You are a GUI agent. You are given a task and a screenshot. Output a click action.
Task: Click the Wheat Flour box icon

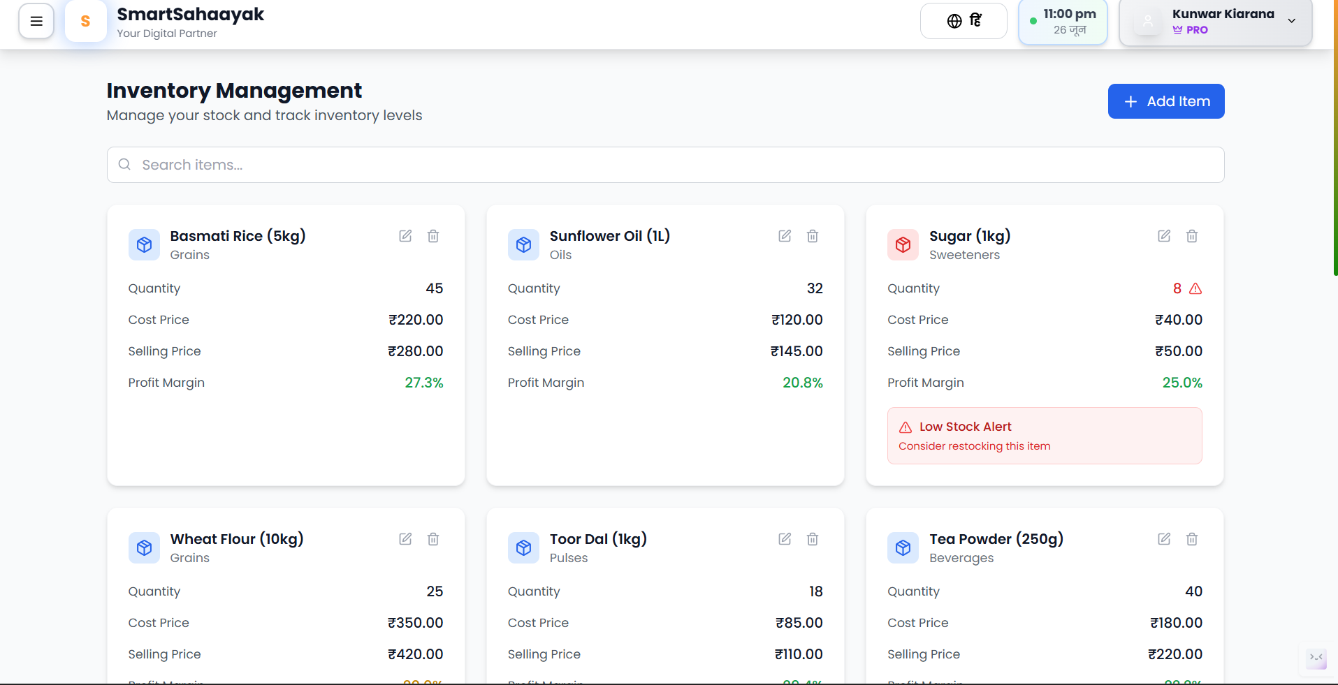coord(144,547)
